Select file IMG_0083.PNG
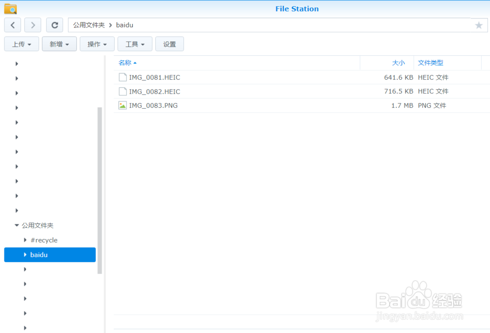Image resolution: width=490 pixels, height=333 pixels. [153, 106]
